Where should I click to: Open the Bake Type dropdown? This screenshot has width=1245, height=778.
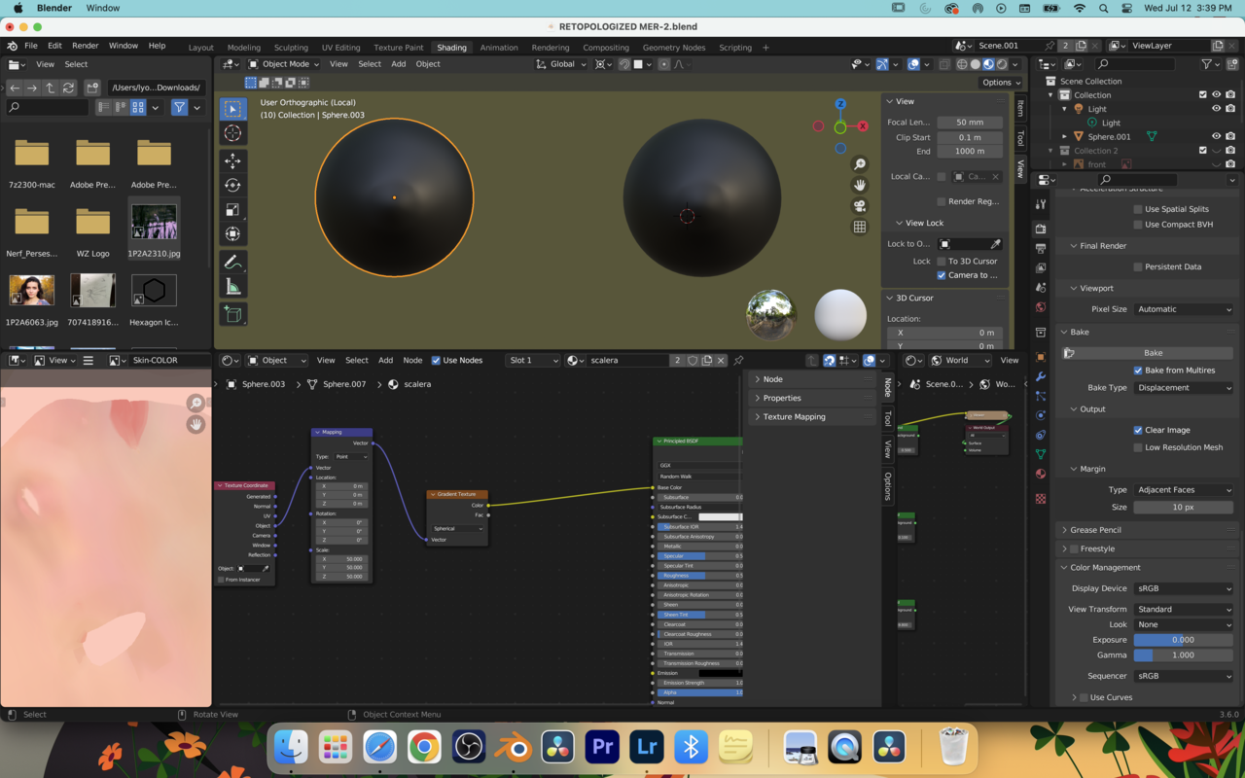coord(1184,388)
